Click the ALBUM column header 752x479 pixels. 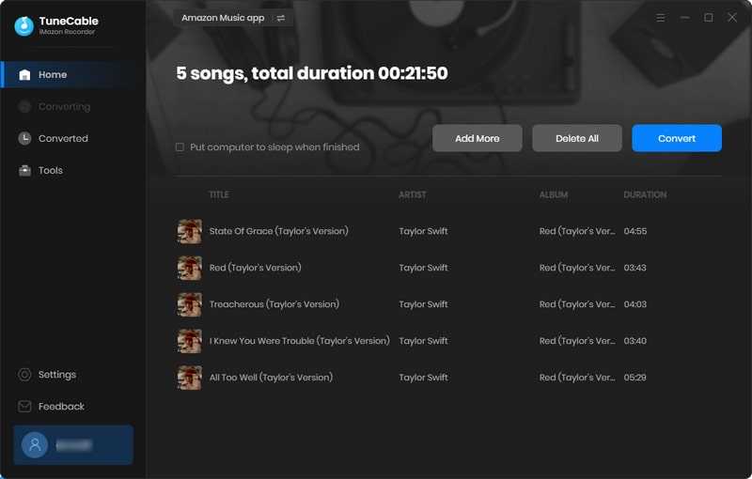pyautogui.click(x=554, y=195)
